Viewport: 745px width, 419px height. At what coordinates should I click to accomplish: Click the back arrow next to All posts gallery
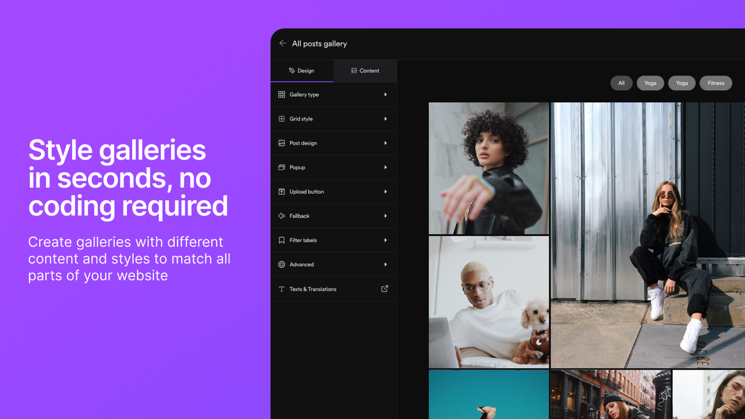click(x=283, y=43)
